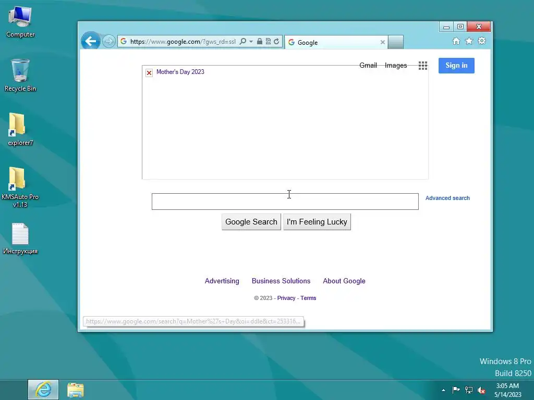Select the Инструкция text file icon

point(20,239)
